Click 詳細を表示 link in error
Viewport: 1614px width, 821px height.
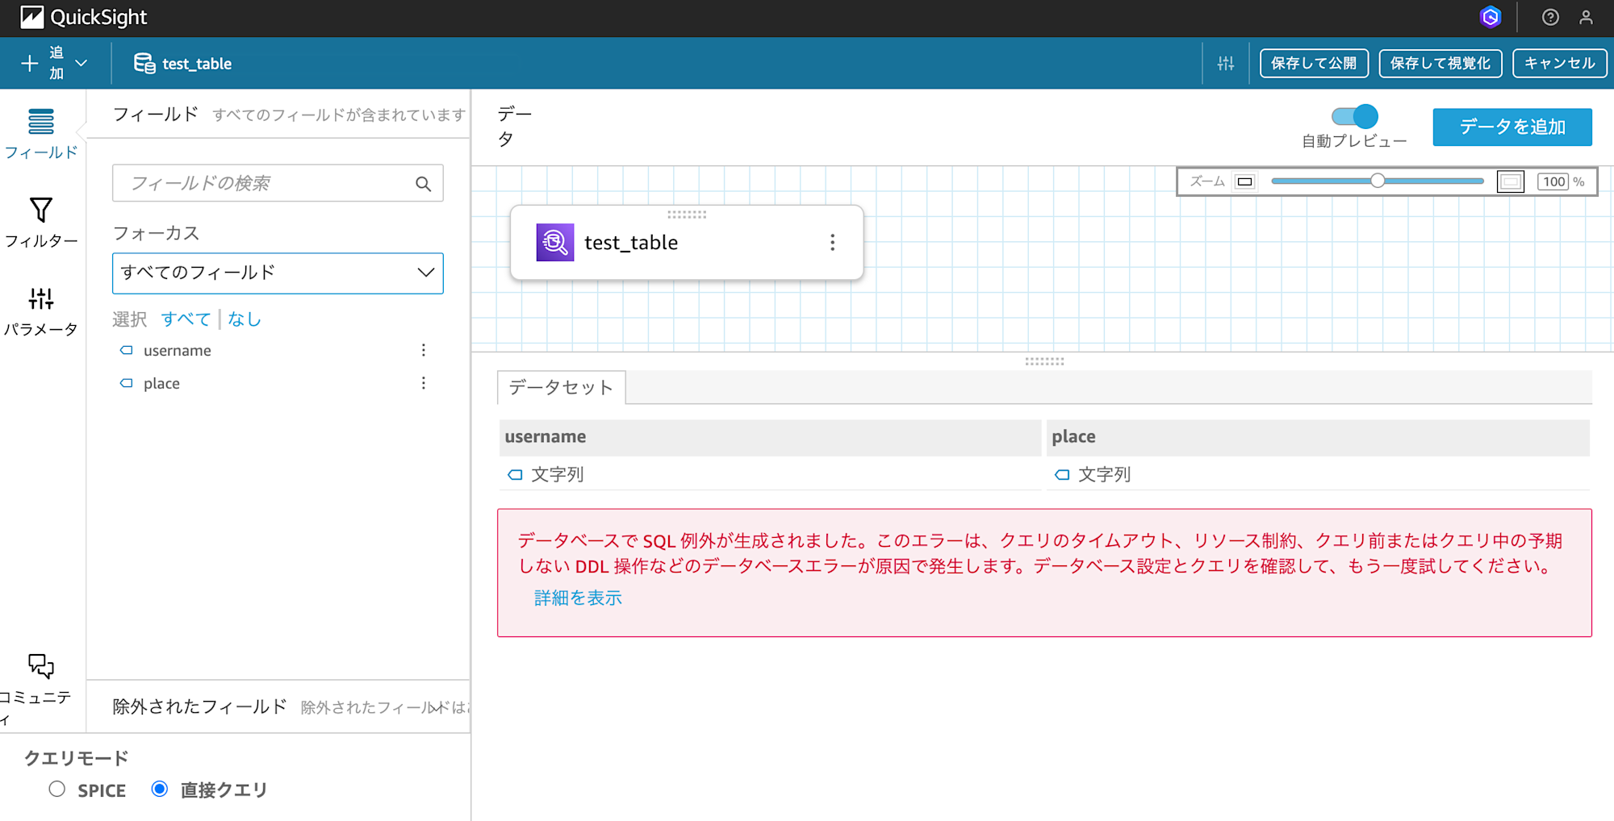578,598
